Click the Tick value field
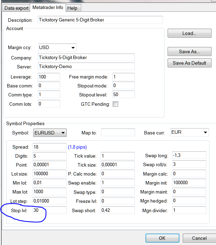This screenshot has height=245, width=216. coord(118,156)
